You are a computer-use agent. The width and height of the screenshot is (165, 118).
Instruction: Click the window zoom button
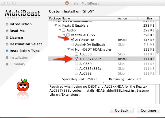[14, 3]
